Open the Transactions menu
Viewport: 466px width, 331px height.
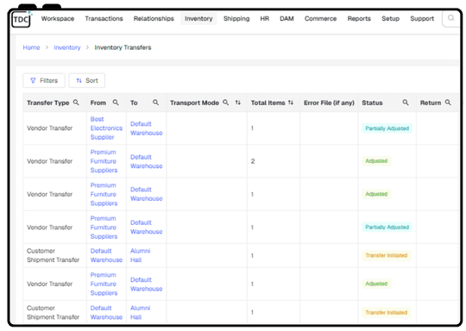coord(104,19)
